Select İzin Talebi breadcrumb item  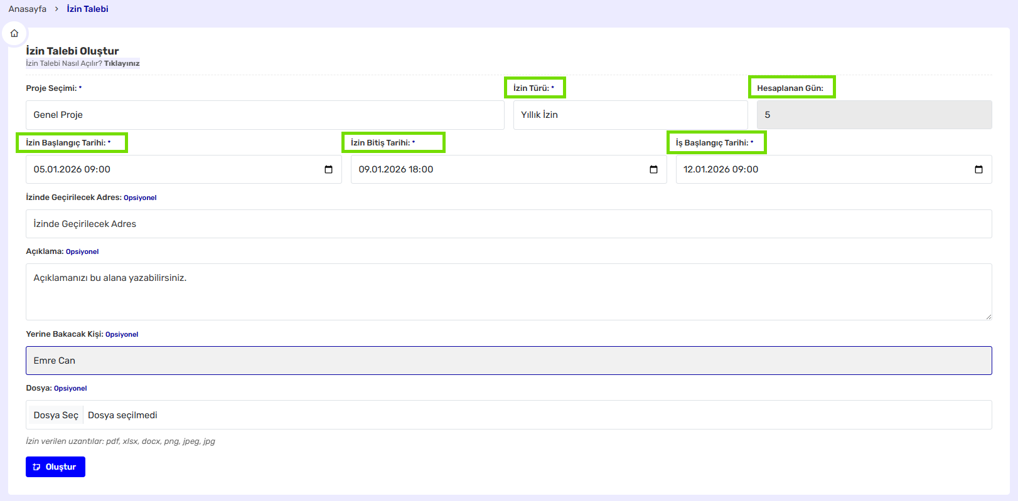(x=87, y=9)
